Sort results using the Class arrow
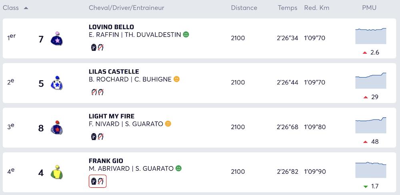This screenshot has height=195, width=400. (x=26, y=8)
